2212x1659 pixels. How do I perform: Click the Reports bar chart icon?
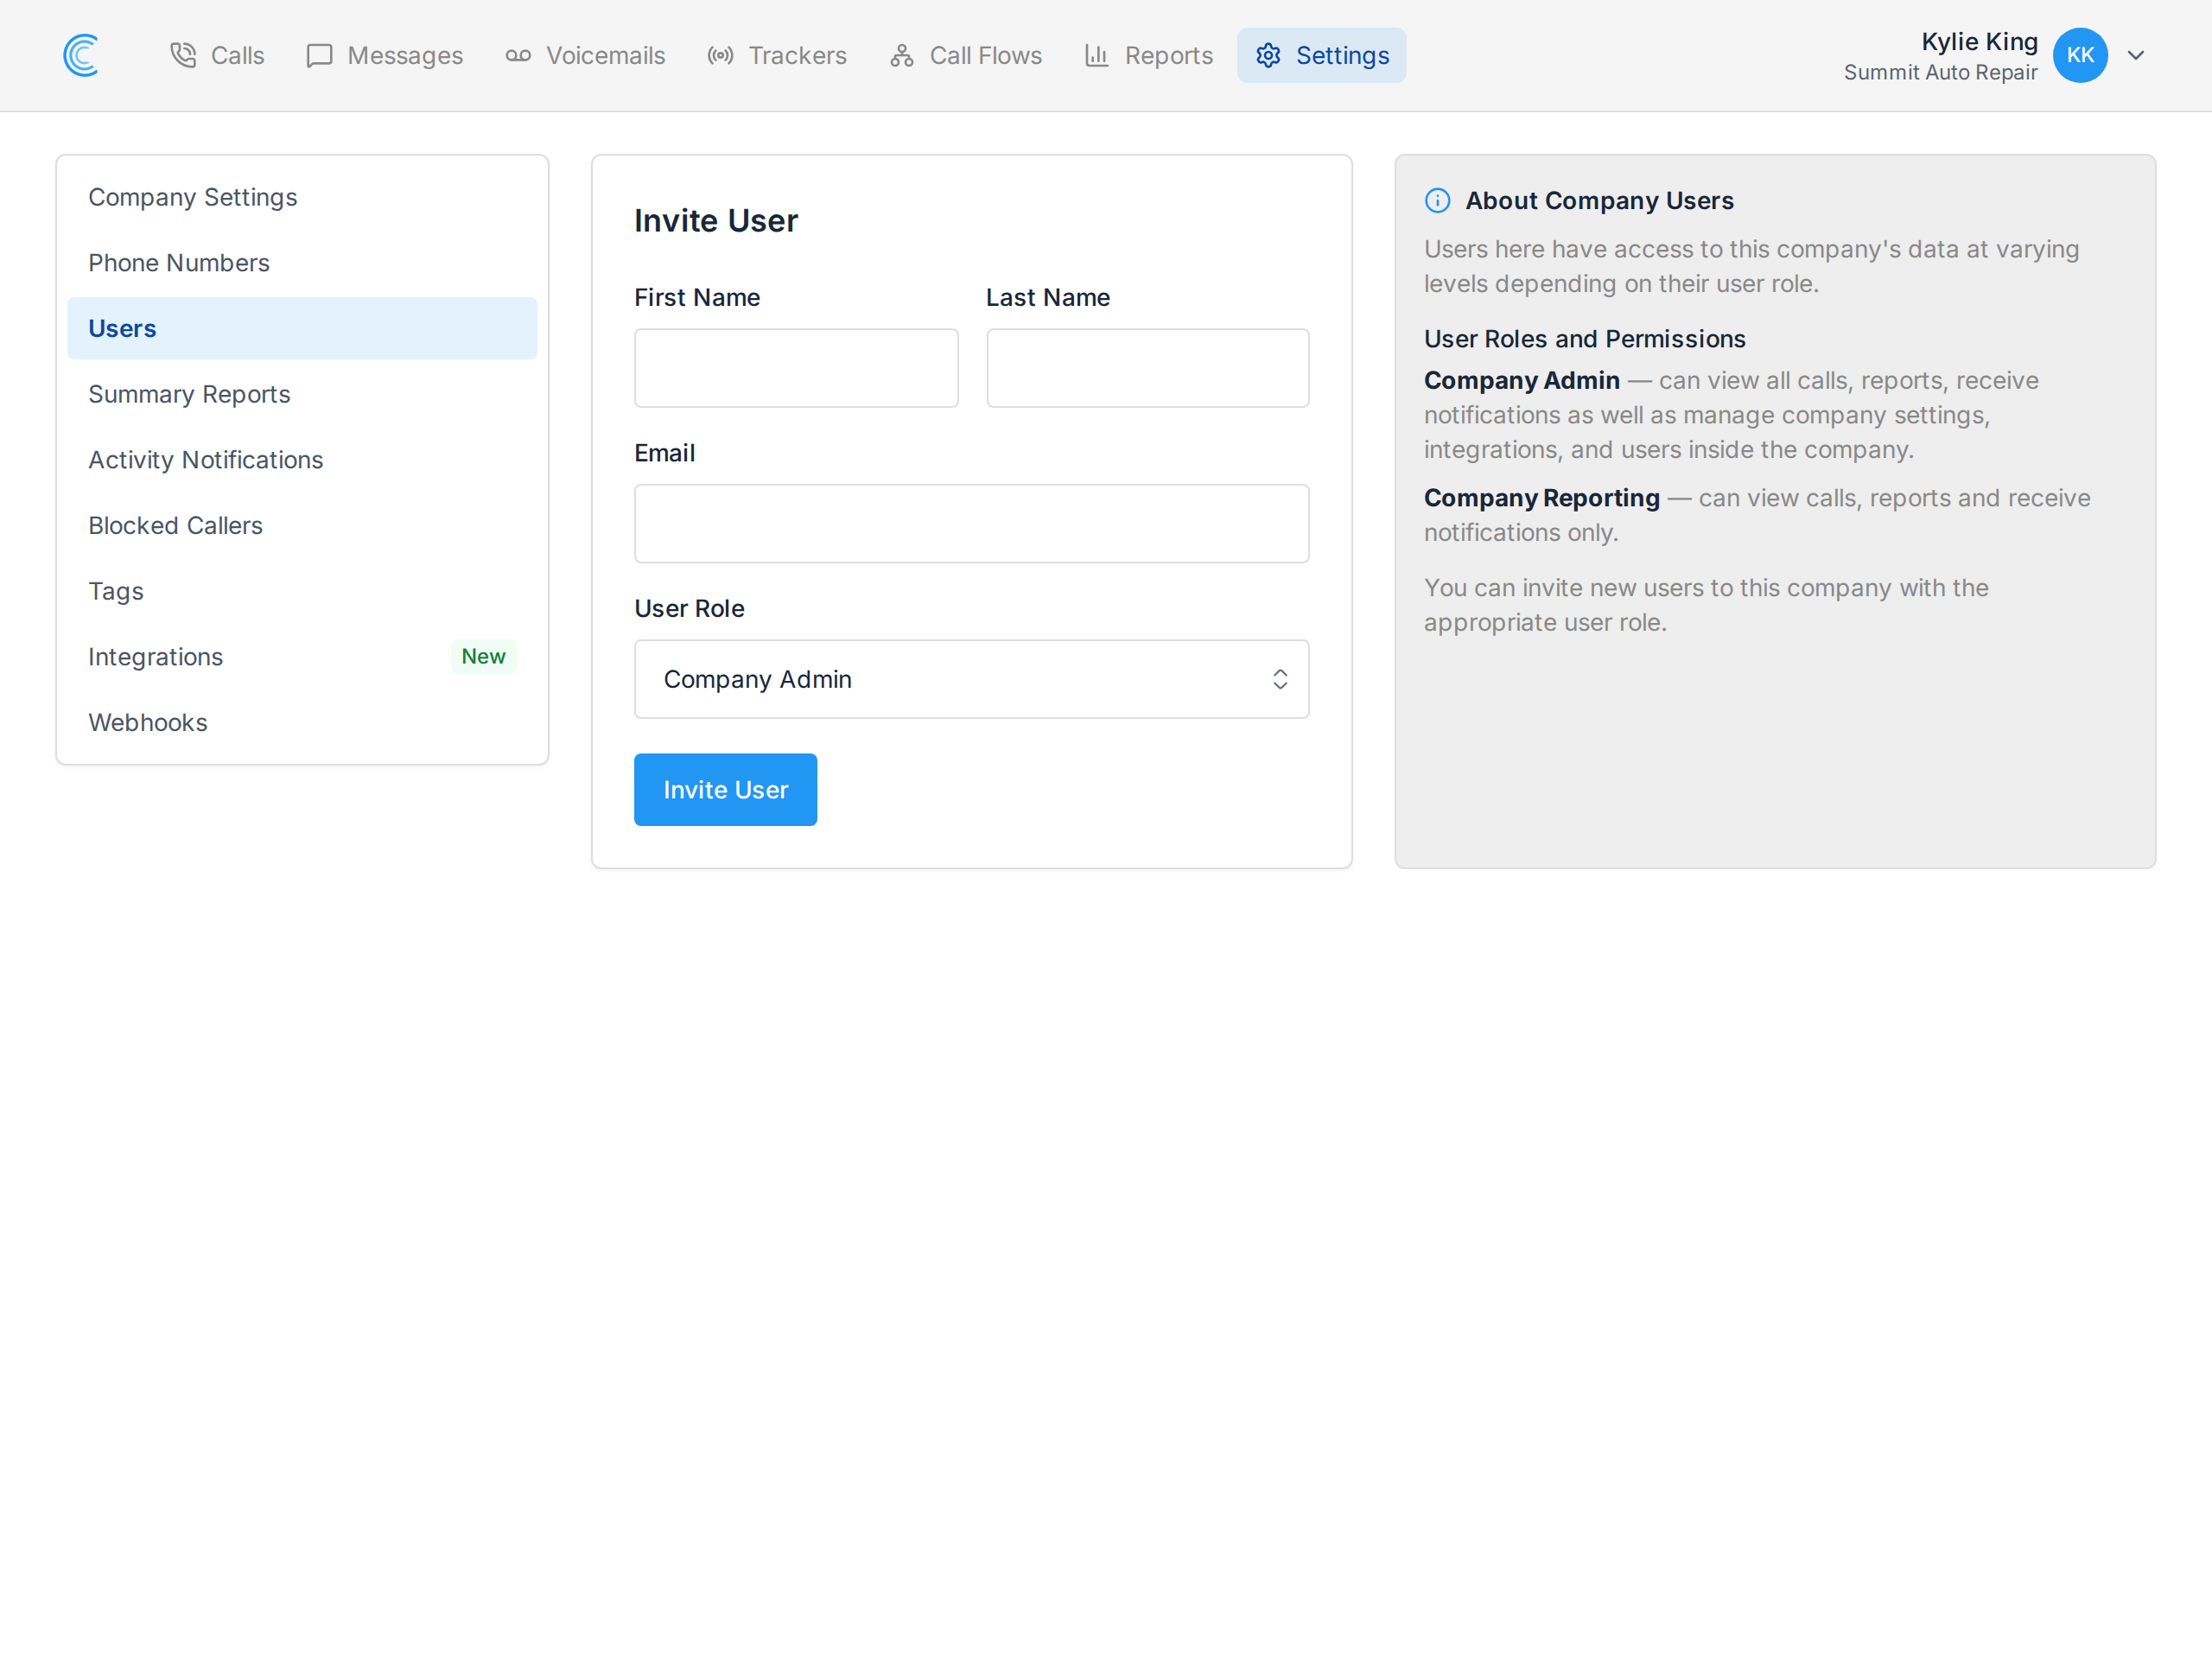tap(1097, 55)
